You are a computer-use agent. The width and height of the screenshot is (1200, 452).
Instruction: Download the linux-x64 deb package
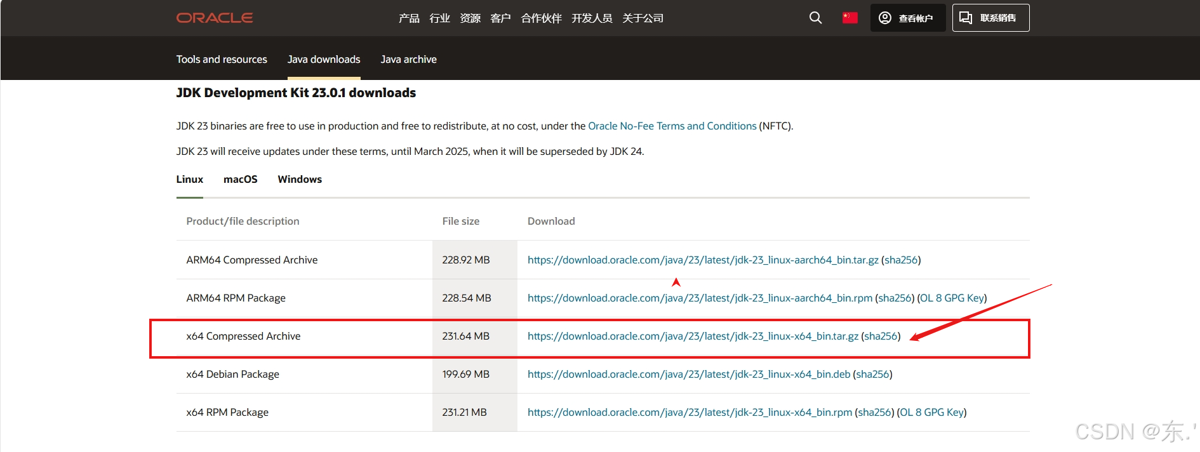click(x=689, y=374)
